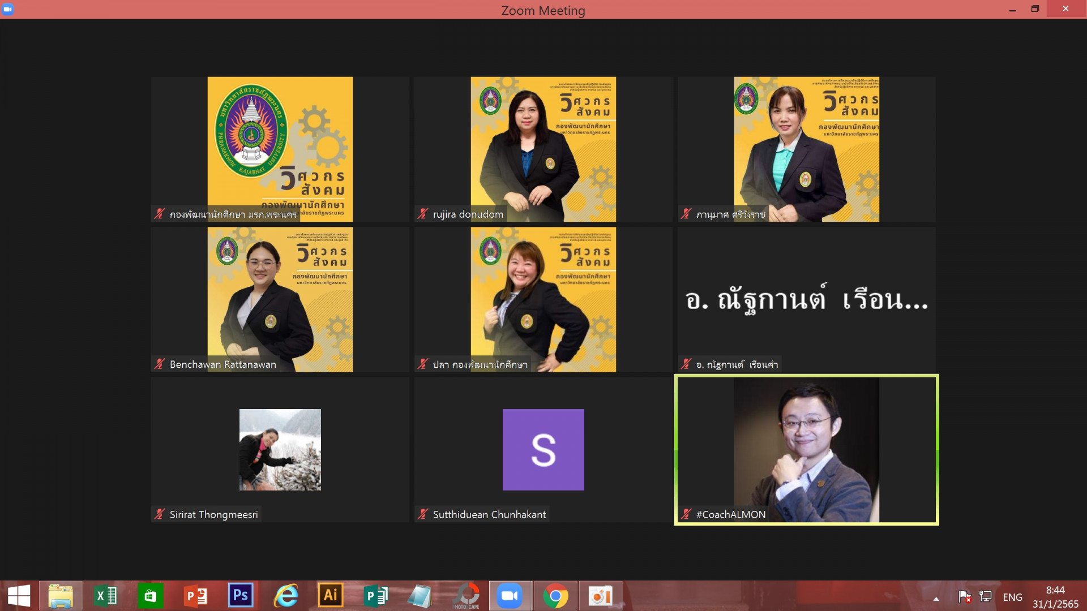Click muted mic icon beside Benchawan Rattanawan

point(160,364)
